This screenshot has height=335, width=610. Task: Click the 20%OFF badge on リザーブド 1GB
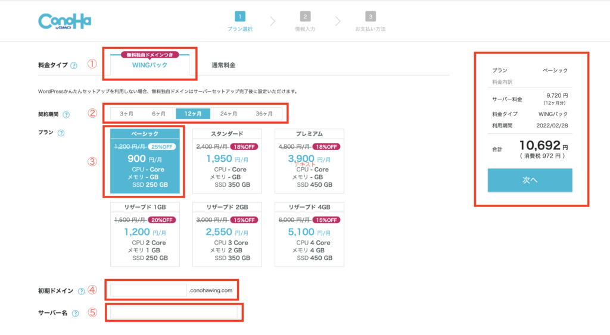(162, 220)
